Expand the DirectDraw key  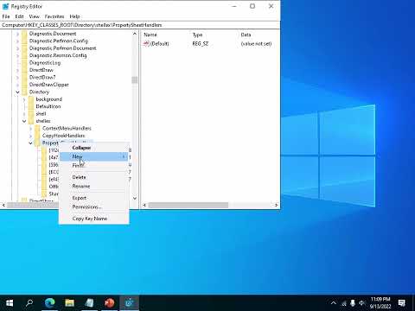click(17, 70)
